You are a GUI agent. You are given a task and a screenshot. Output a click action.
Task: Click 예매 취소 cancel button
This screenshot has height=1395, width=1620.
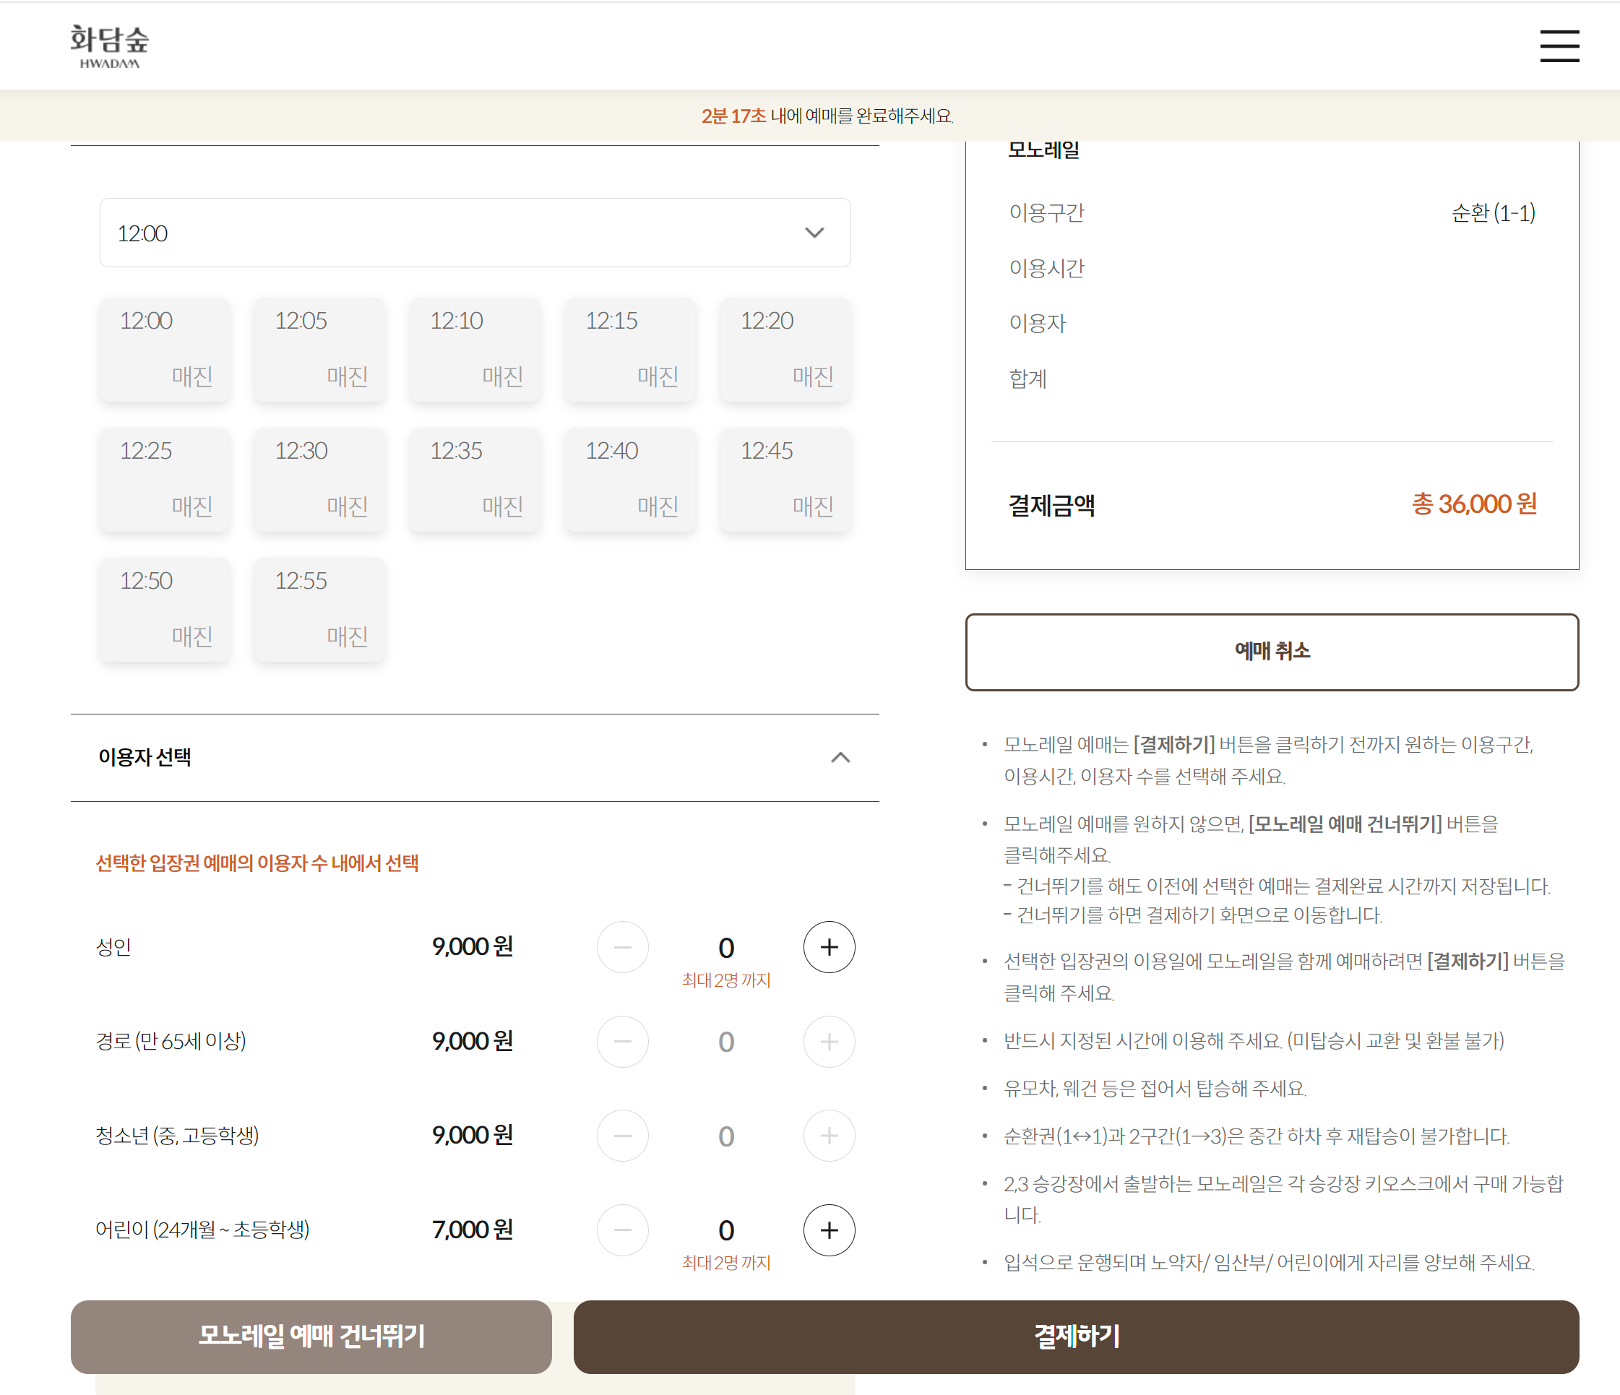[1271, 652]
